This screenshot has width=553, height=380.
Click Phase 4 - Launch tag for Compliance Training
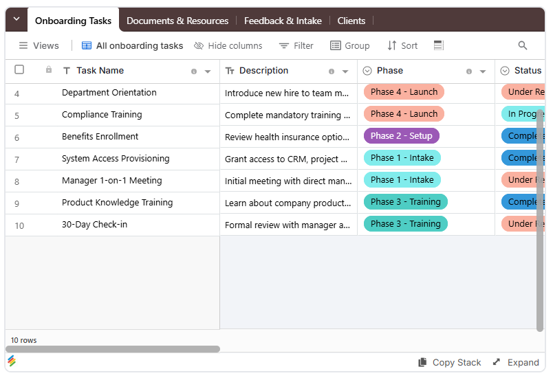point(404,114)
